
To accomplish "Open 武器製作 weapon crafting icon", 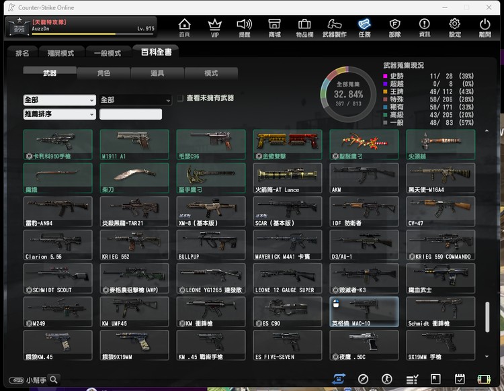I will (x=335, y=27).
